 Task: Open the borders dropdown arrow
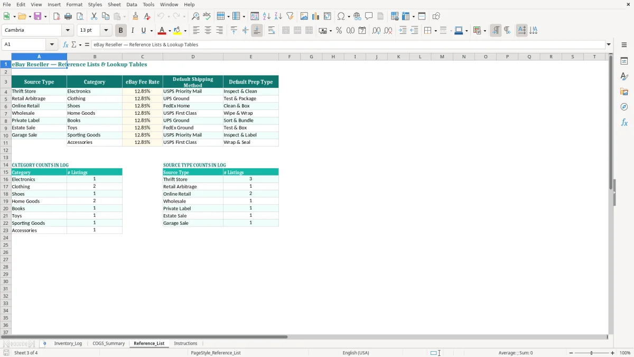pos(435,31)
